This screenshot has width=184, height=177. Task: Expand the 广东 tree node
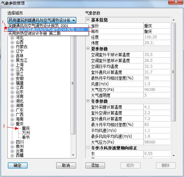12,110
